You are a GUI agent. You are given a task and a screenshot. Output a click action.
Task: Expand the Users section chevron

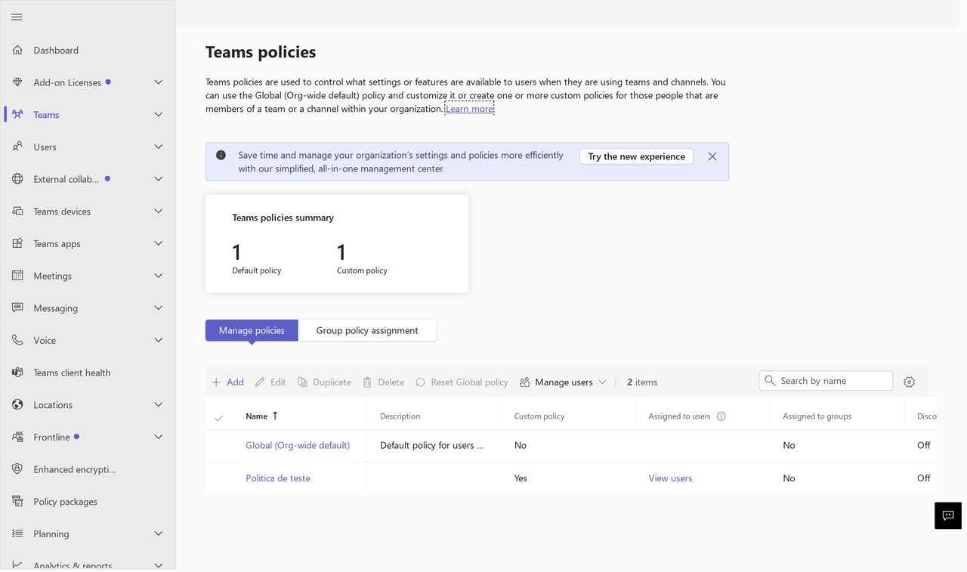[x=159, y=147]
